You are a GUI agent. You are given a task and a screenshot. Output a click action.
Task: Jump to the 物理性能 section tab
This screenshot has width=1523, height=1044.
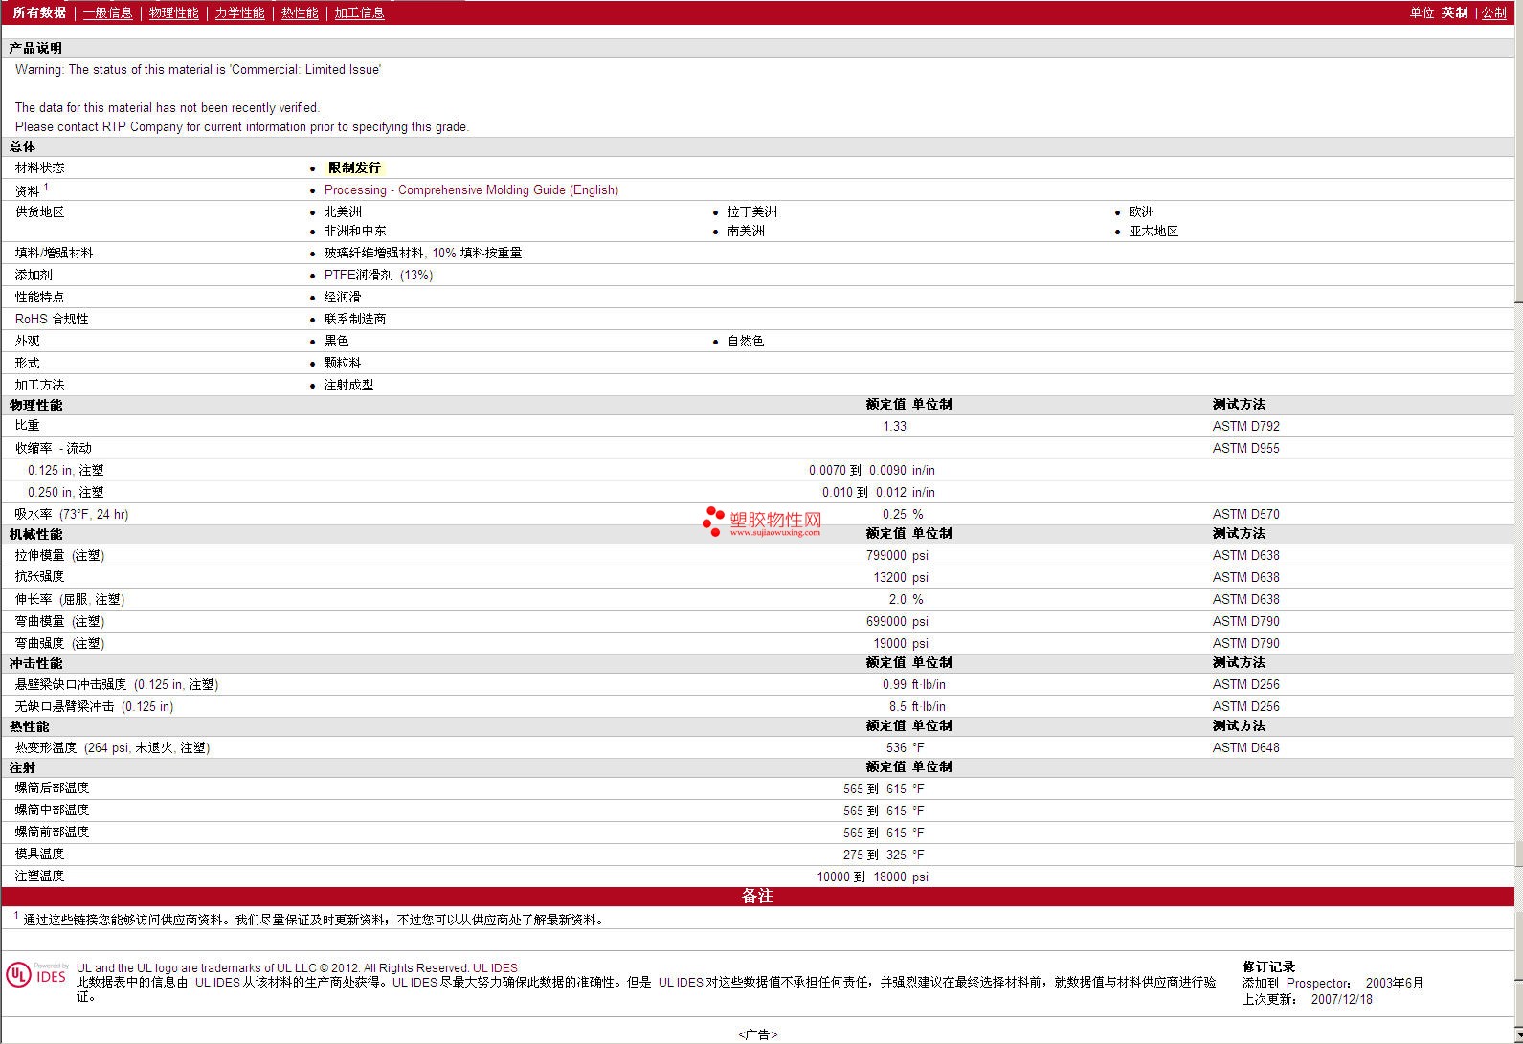point(173,12)
